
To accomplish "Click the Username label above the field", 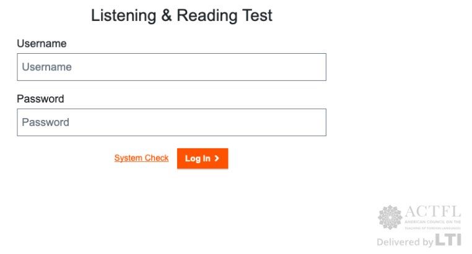I will point(42,43).
